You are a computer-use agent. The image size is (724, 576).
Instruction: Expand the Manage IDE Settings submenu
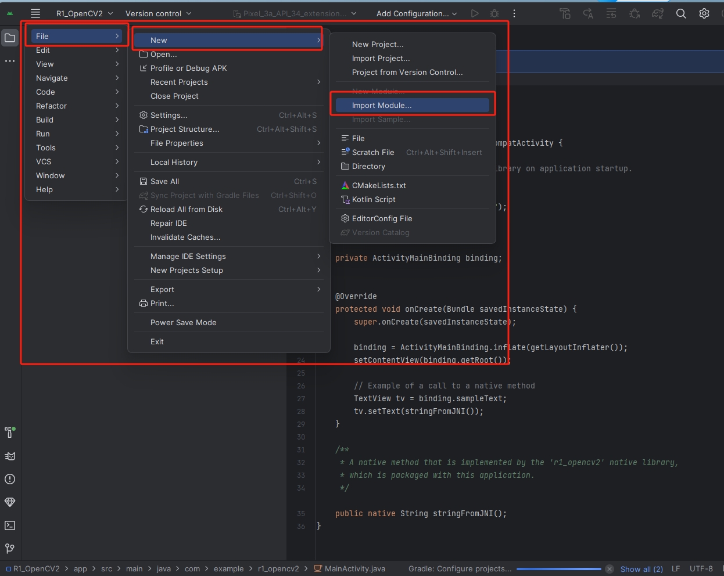229,256
